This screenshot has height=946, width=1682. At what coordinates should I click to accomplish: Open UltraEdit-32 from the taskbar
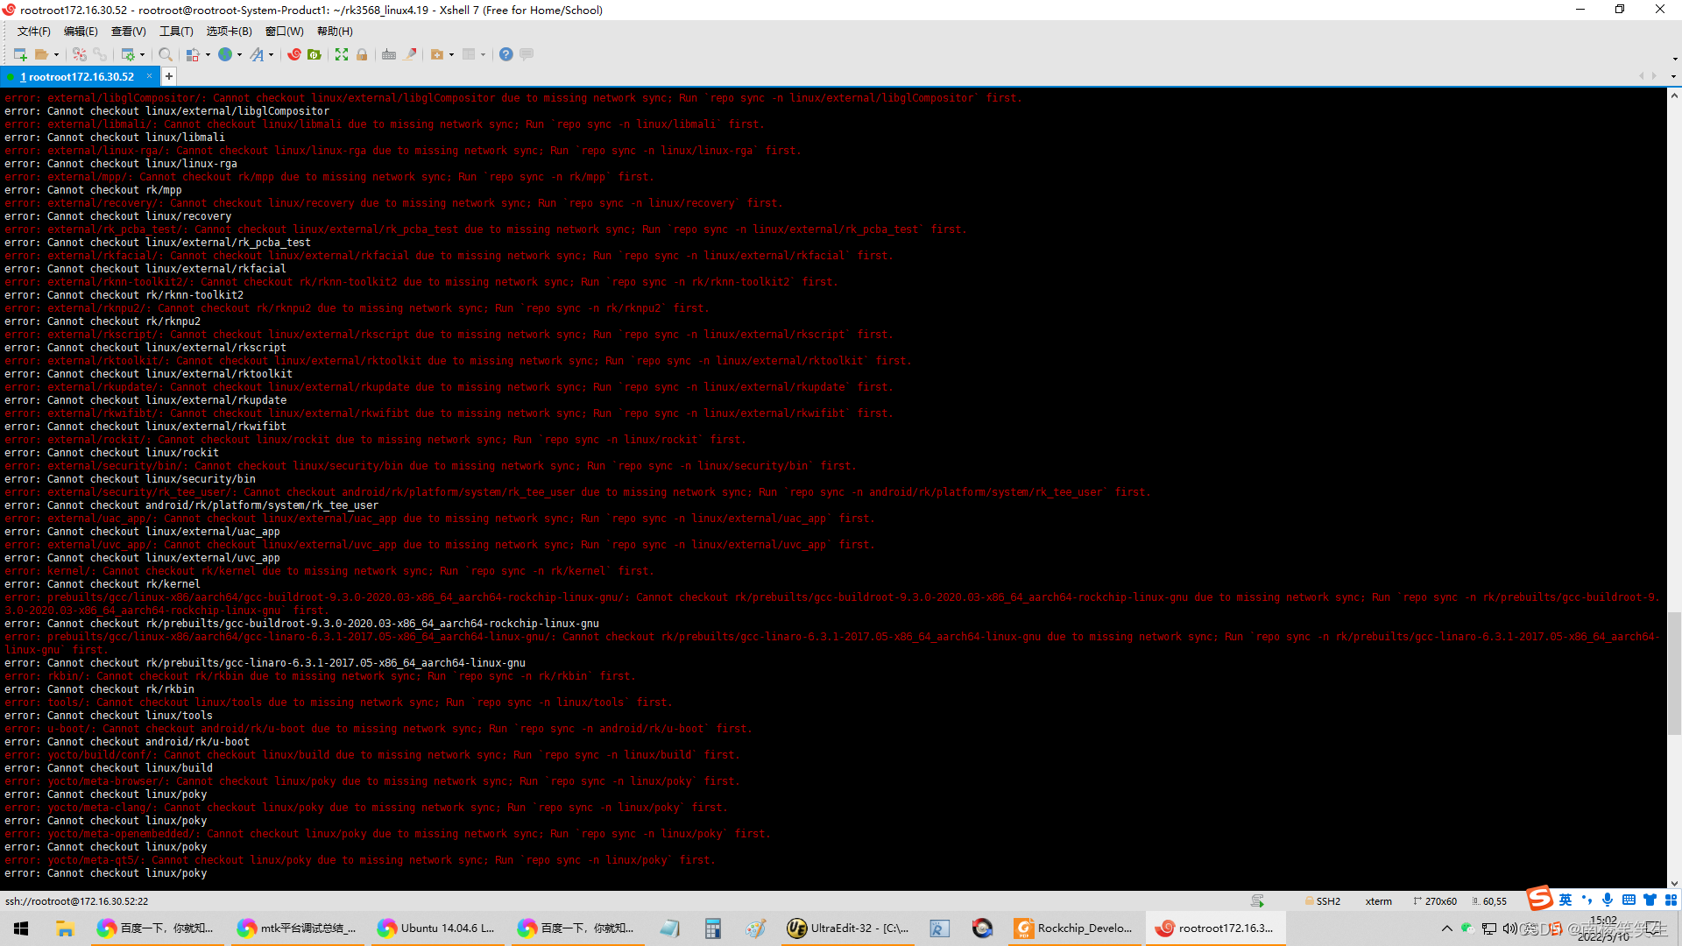[x=848, y=928]
